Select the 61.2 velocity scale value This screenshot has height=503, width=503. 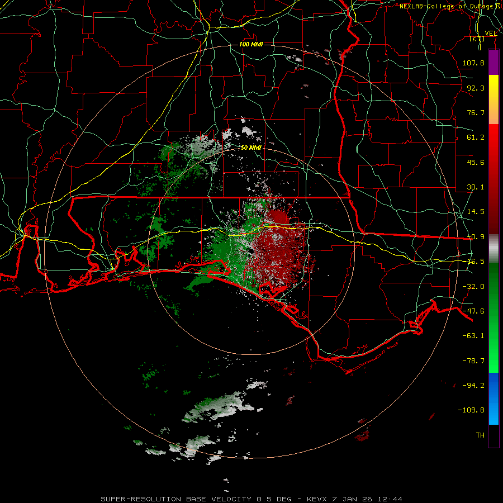click(476, 137)
